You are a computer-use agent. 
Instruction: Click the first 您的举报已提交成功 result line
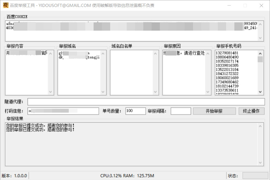coord(40,126)
